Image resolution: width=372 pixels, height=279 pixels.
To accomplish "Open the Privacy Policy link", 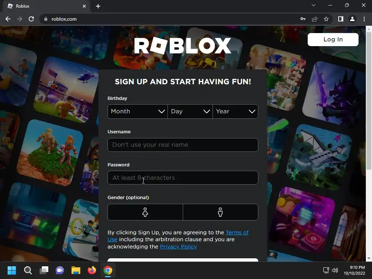I will (178, 247).
